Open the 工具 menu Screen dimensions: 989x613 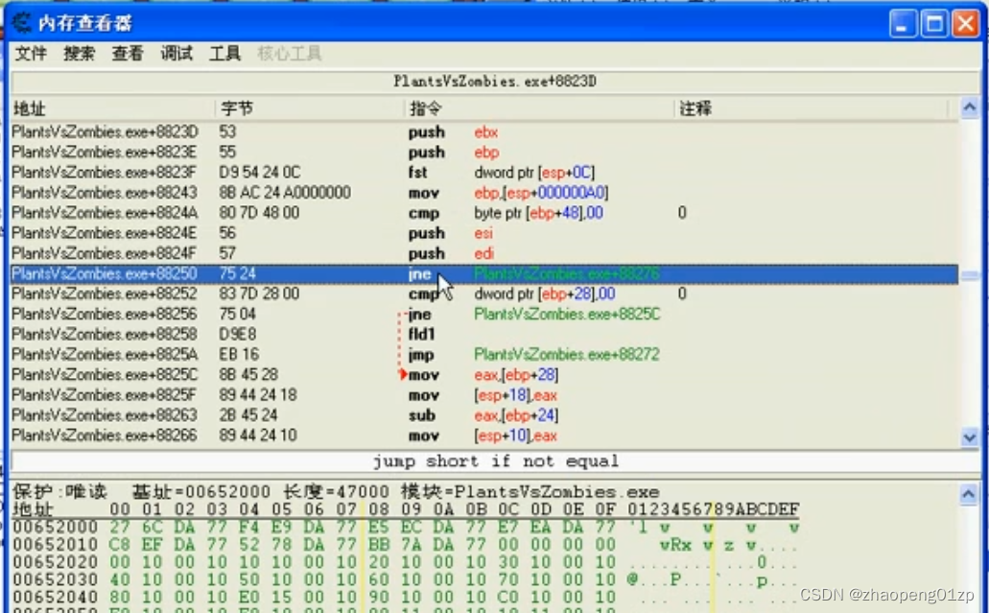pyautogui.click(x=224, y=54)
